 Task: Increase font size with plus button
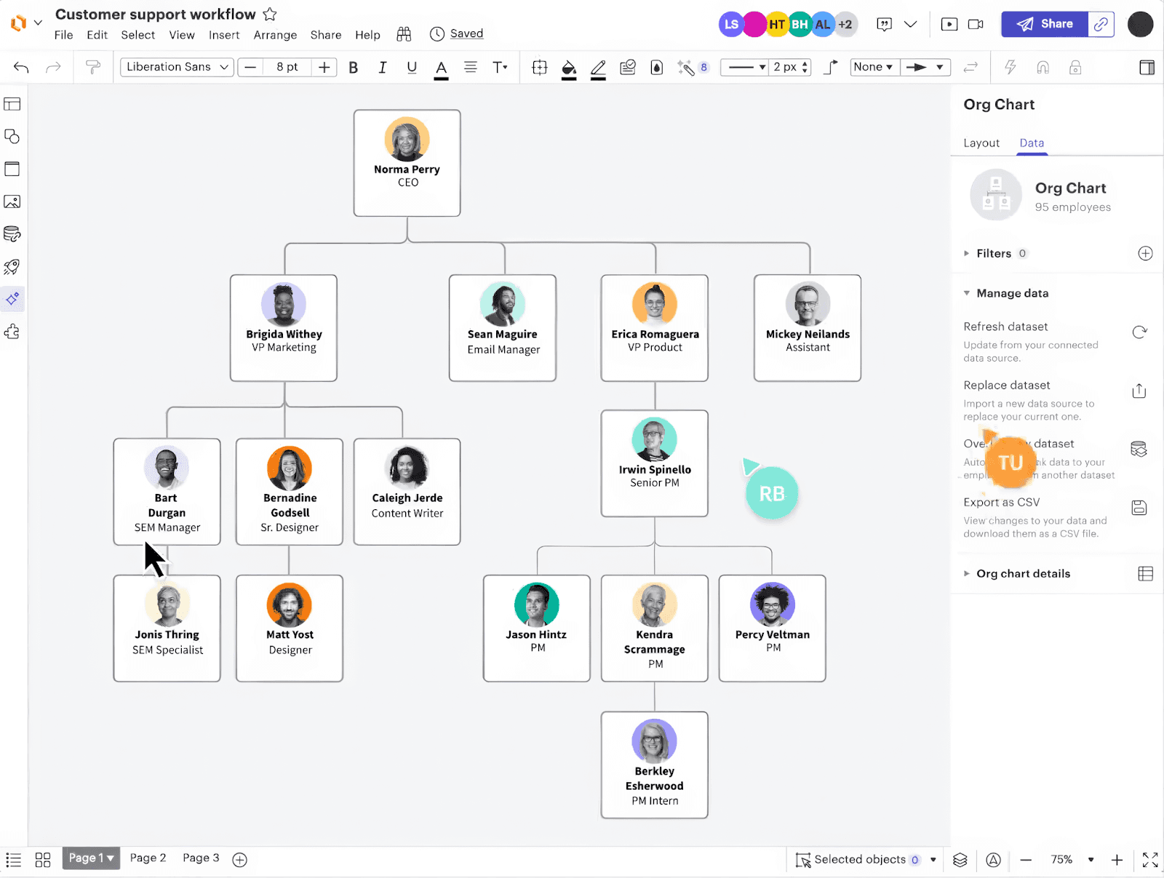[324, 67]
